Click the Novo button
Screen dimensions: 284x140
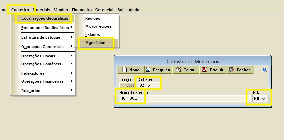click(x=131, y=70)
